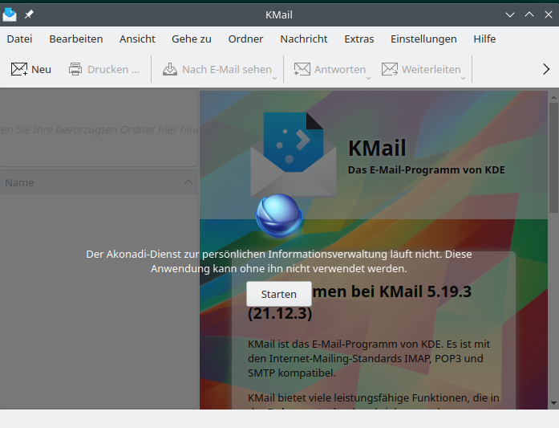Click the Weiterleiten forward envelope icon

[390, 69]
